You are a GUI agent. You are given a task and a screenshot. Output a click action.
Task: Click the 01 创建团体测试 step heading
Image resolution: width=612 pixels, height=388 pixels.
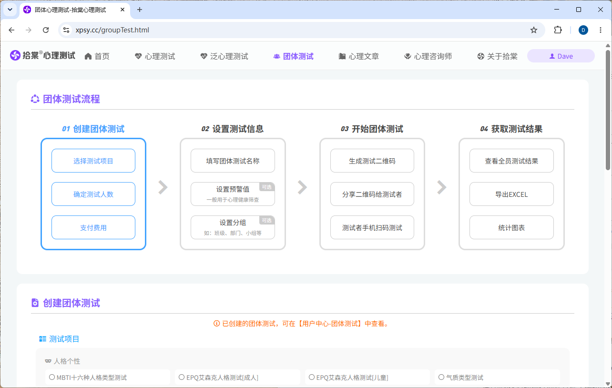point(93,129)
